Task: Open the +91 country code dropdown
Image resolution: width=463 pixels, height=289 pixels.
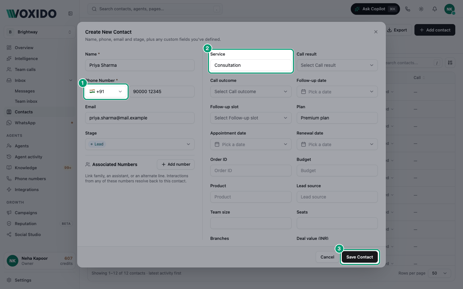Action: (106, 92)
